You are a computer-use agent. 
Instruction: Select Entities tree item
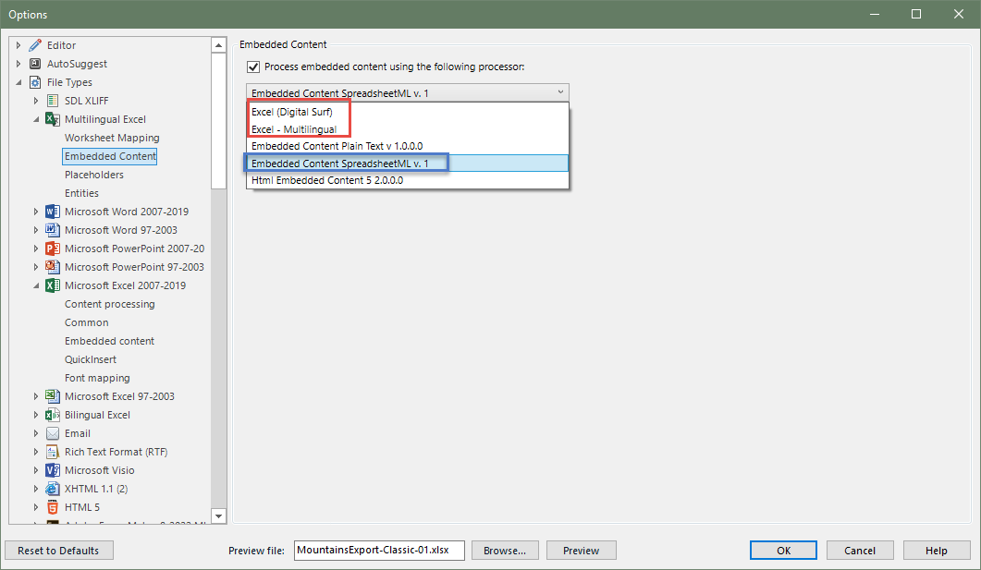(x=81, y=193)
